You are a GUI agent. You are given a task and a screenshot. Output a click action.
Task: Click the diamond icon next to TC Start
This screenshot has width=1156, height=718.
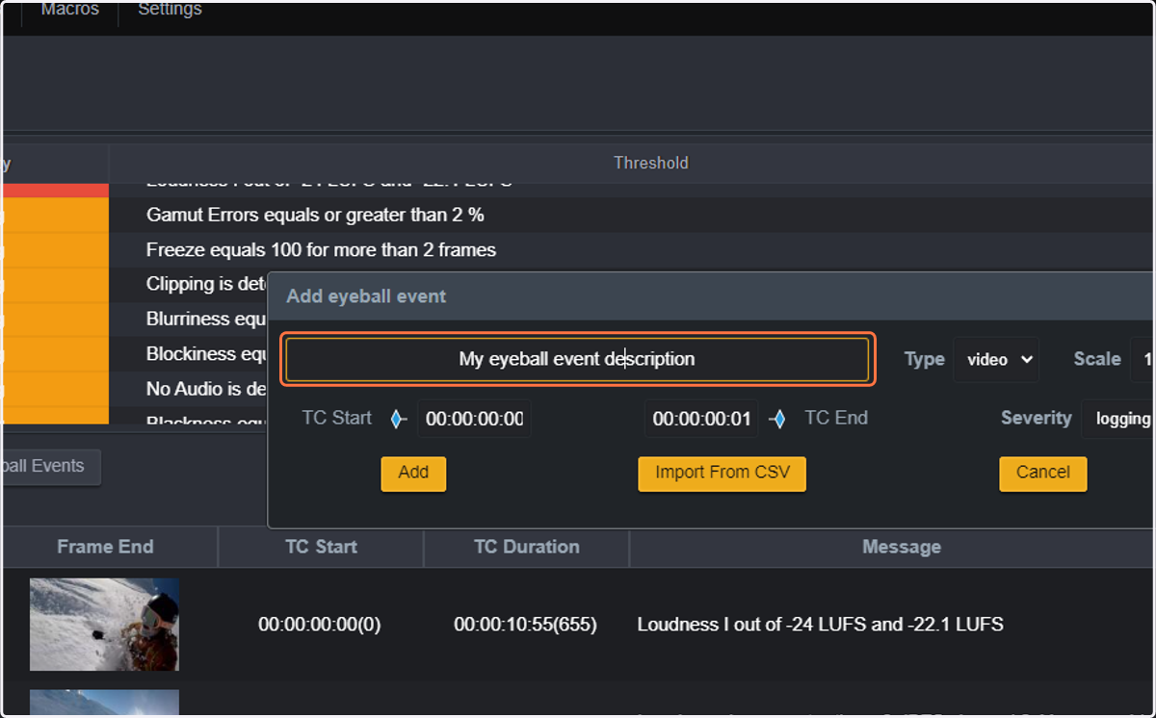397,419
